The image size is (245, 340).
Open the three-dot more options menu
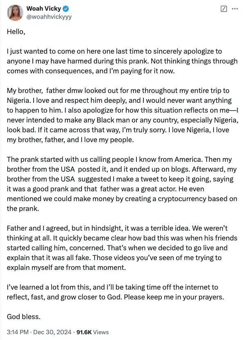coord(235,9)
